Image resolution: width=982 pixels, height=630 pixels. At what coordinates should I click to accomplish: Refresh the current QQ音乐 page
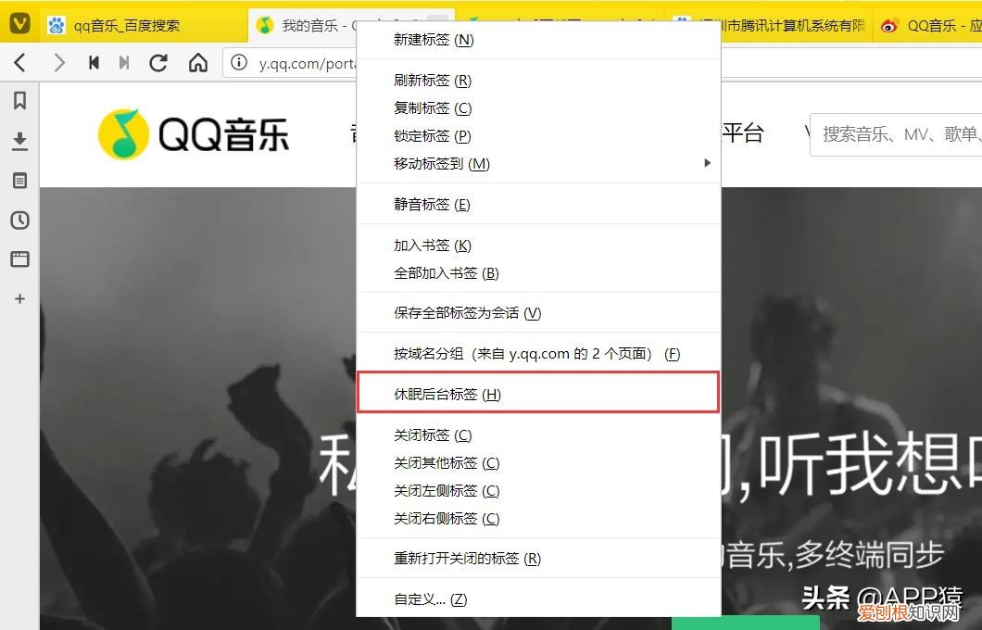click(157, 63)
